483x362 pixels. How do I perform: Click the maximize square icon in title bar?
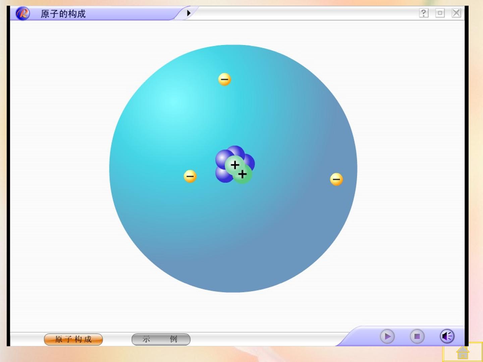pyautogui.click(x=440, y=13)
